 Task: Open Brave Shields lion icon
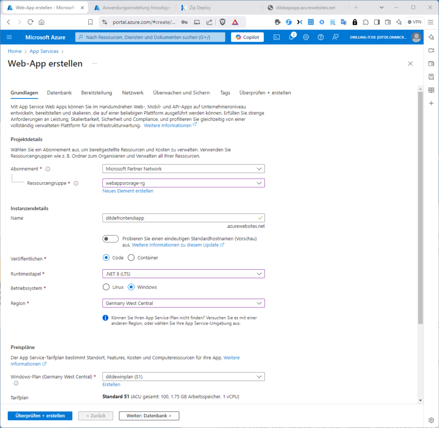(223, 22)
